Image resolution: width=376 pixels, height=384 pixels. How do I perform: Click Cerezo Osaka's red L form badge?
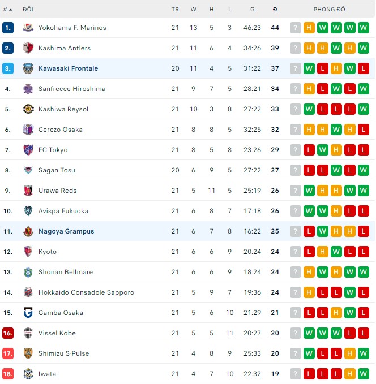(364, 130)
